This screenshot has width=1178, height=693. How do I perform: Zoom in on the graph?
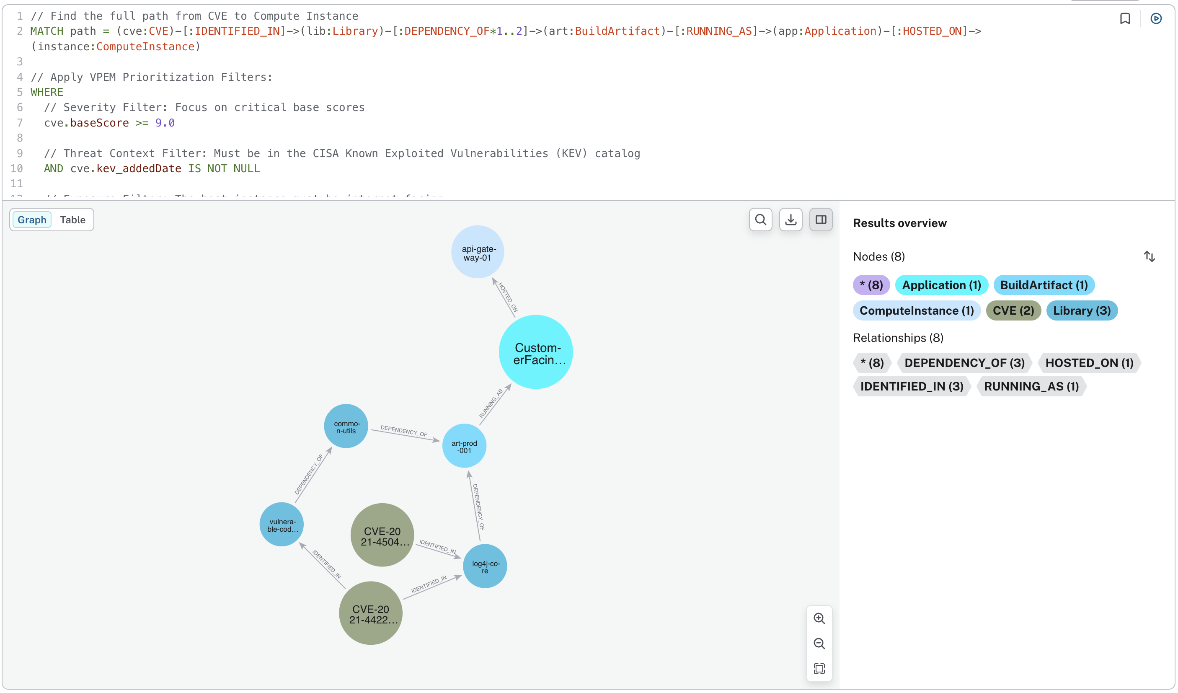click(819, 618)
